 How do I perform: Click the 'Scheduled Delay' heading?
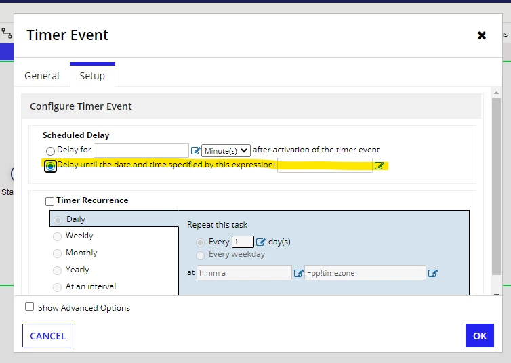[x=76, y=135]
